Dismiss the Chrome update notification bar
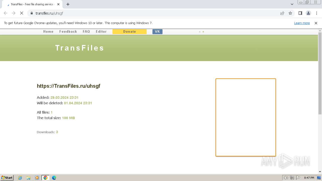This screenshot has width=322, height=181. 316,23
